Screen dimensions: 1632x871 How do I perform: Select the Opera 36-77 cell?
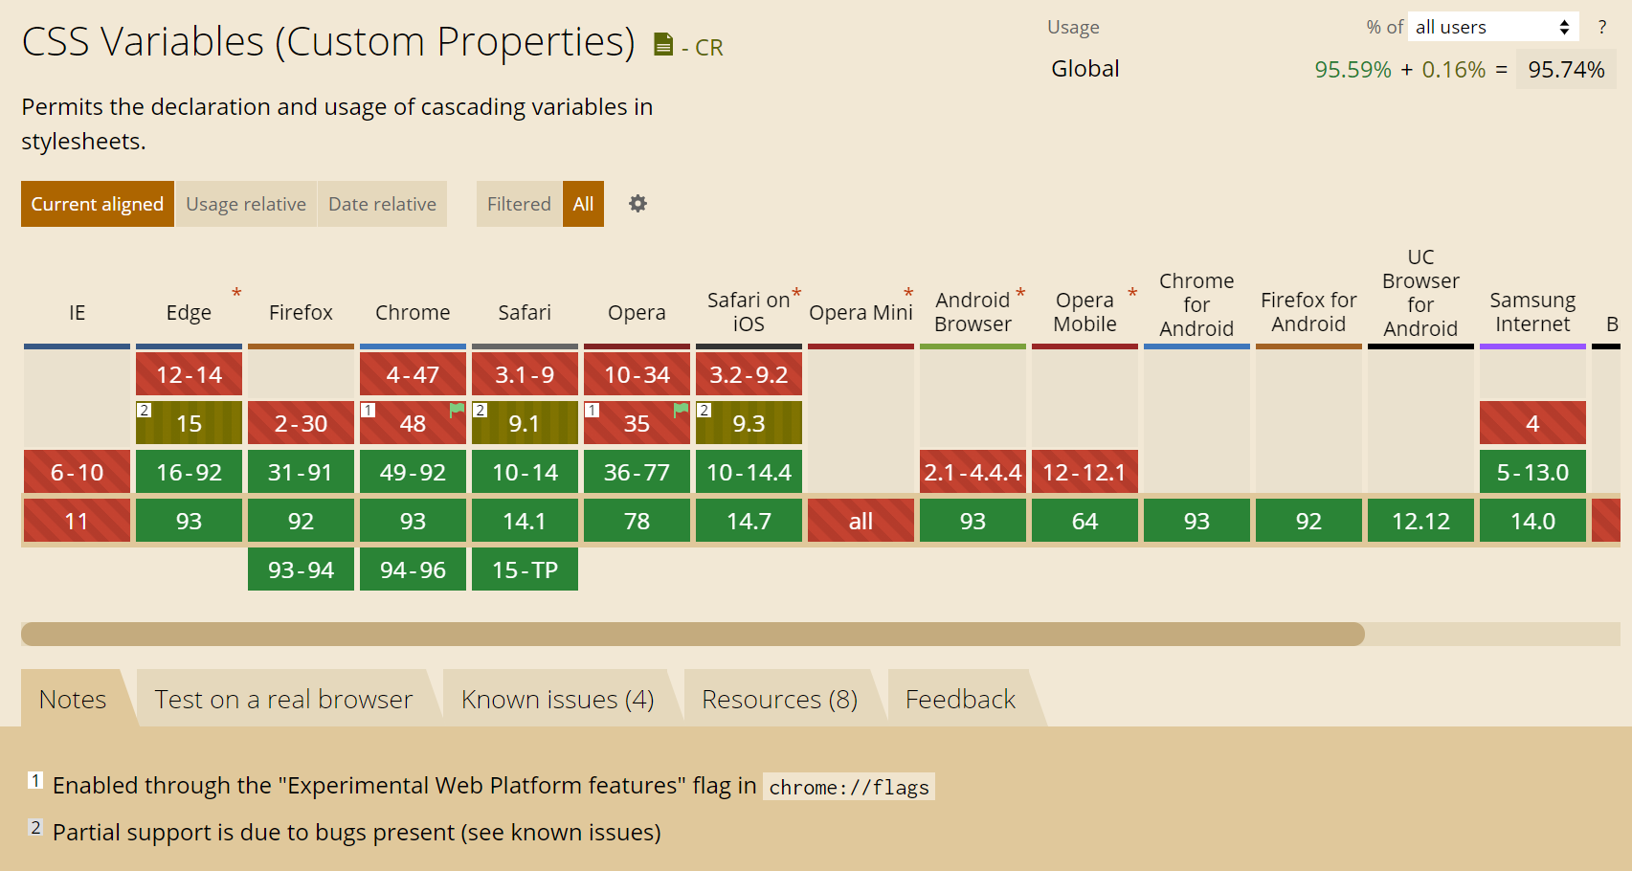pyautogui.click(x=637, y=472)
